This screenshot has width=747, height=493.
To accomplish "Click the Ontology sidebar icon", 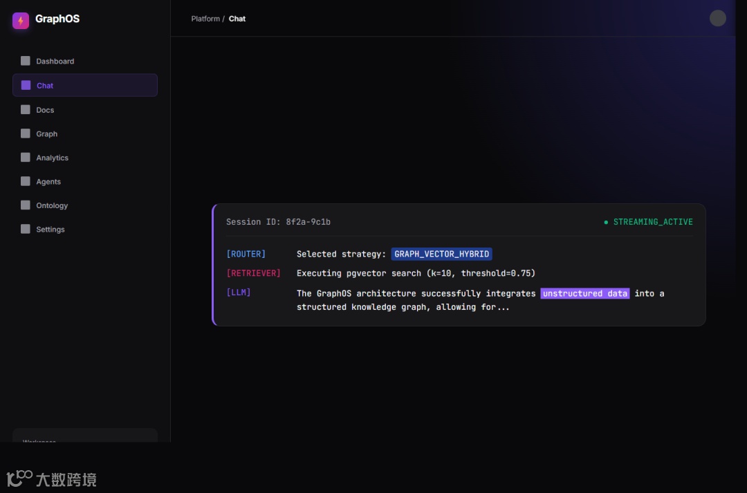I will click(26, 205).
